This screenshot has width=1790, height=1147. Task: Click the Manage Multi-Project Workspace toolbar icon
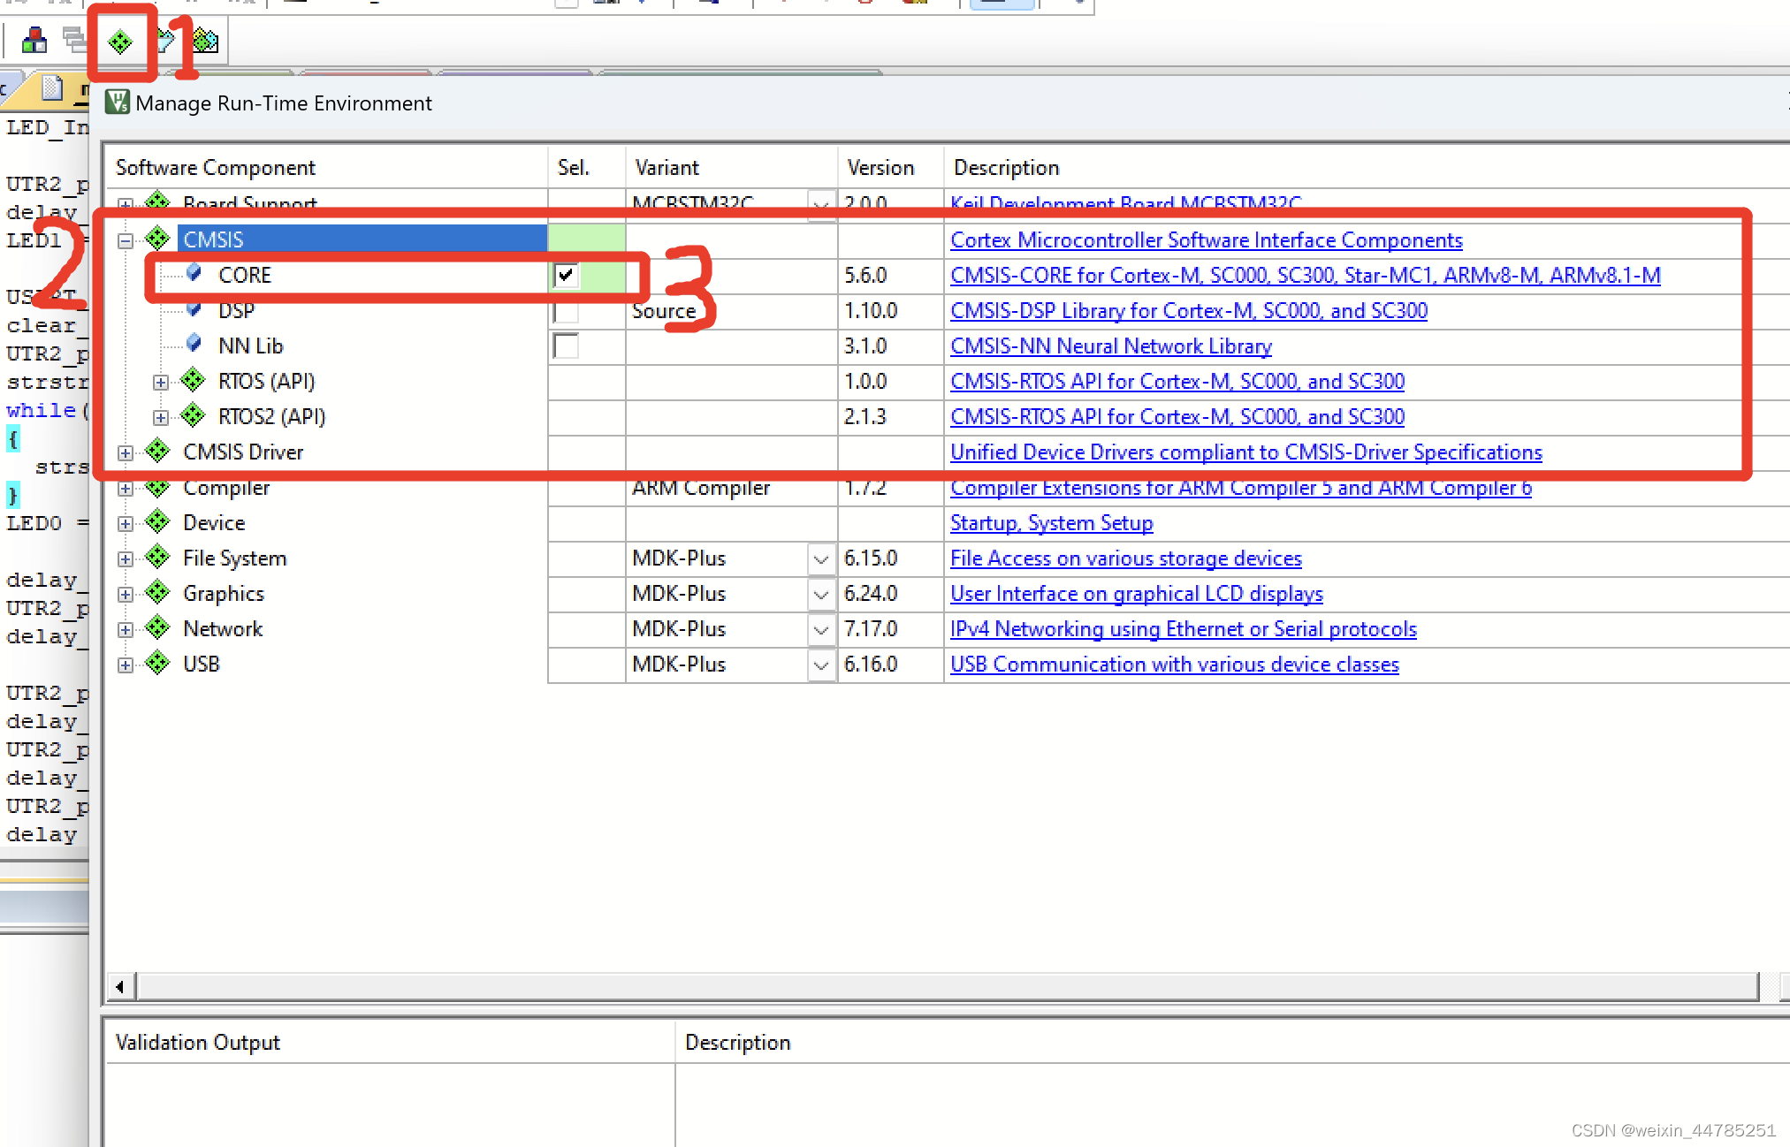[x=74, y=41]
